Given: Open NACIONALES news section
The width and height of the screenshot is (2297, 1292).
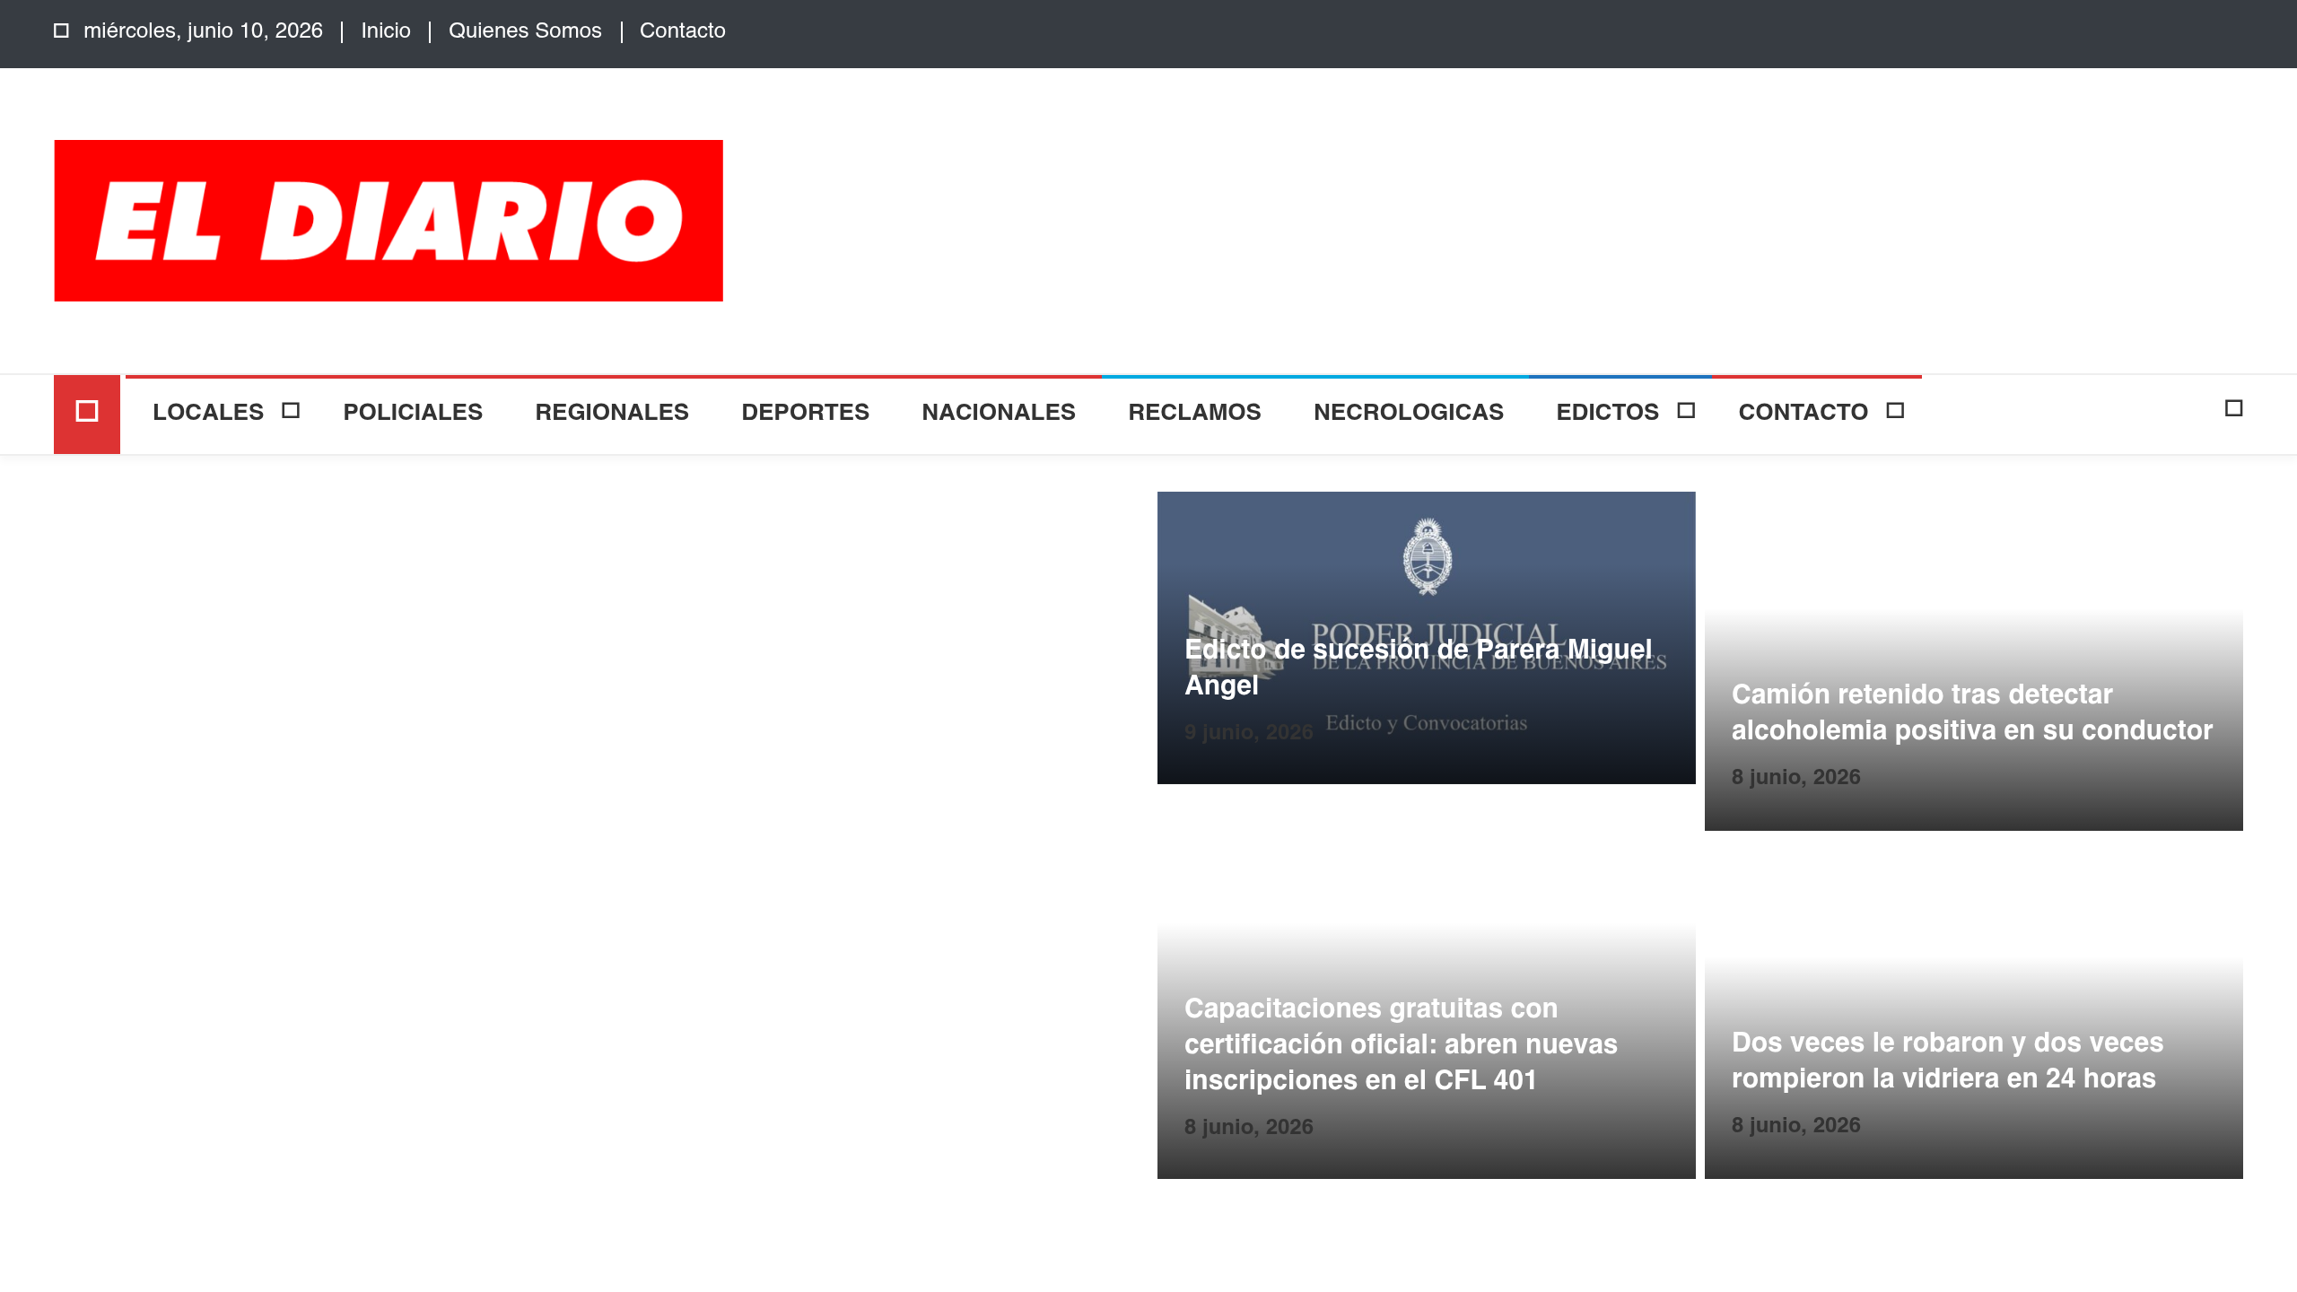Looking at the screenshot, I should coord(999,412).
